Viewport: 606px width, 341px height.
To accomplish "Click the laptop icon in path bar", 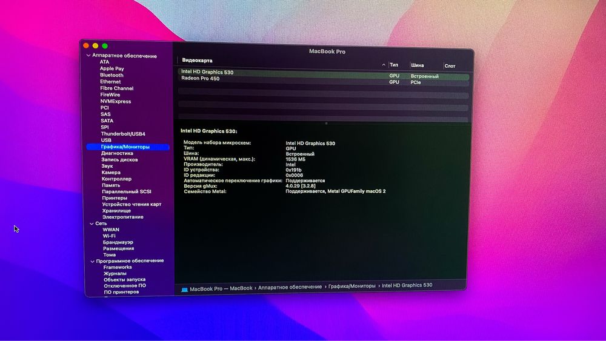I will coord(184,290).
